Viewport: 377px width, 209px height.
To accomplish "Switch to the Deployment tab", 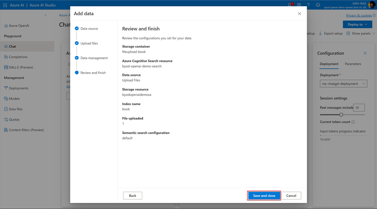I will (x=329, y=64).
